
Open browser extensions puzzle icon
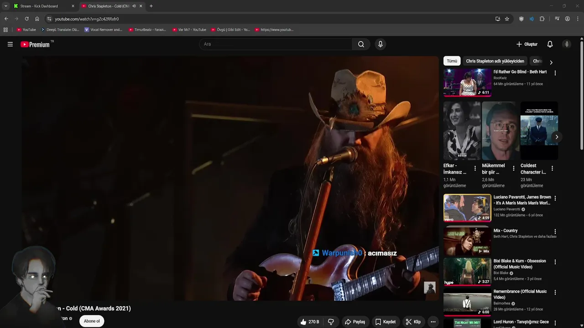(542, 19)
